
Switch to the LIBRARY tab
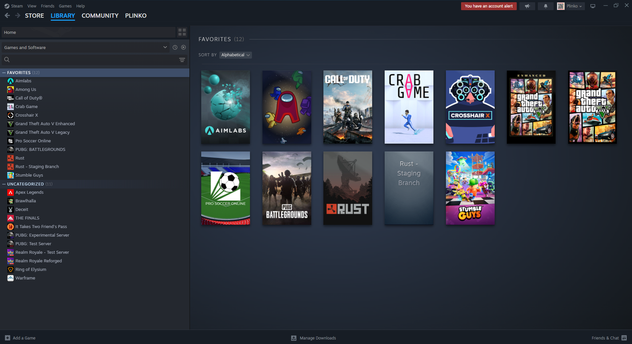pyautogui.click(x=63, y=16)
